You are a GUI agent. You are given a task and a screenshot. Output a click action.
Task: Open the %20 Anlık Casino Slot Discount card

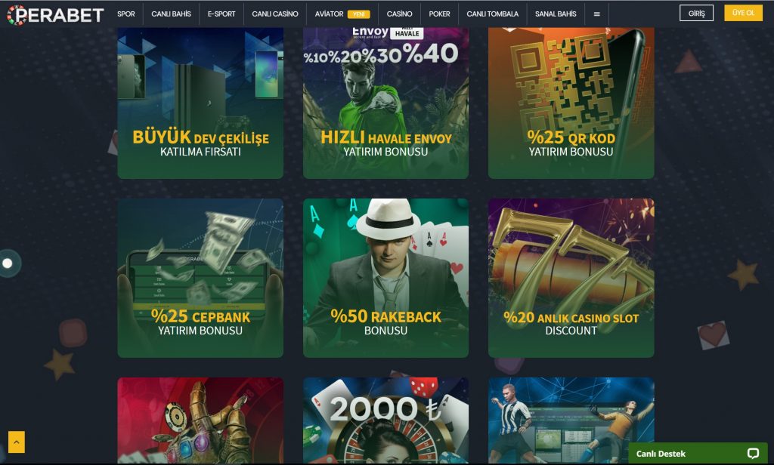click(571, 278)
